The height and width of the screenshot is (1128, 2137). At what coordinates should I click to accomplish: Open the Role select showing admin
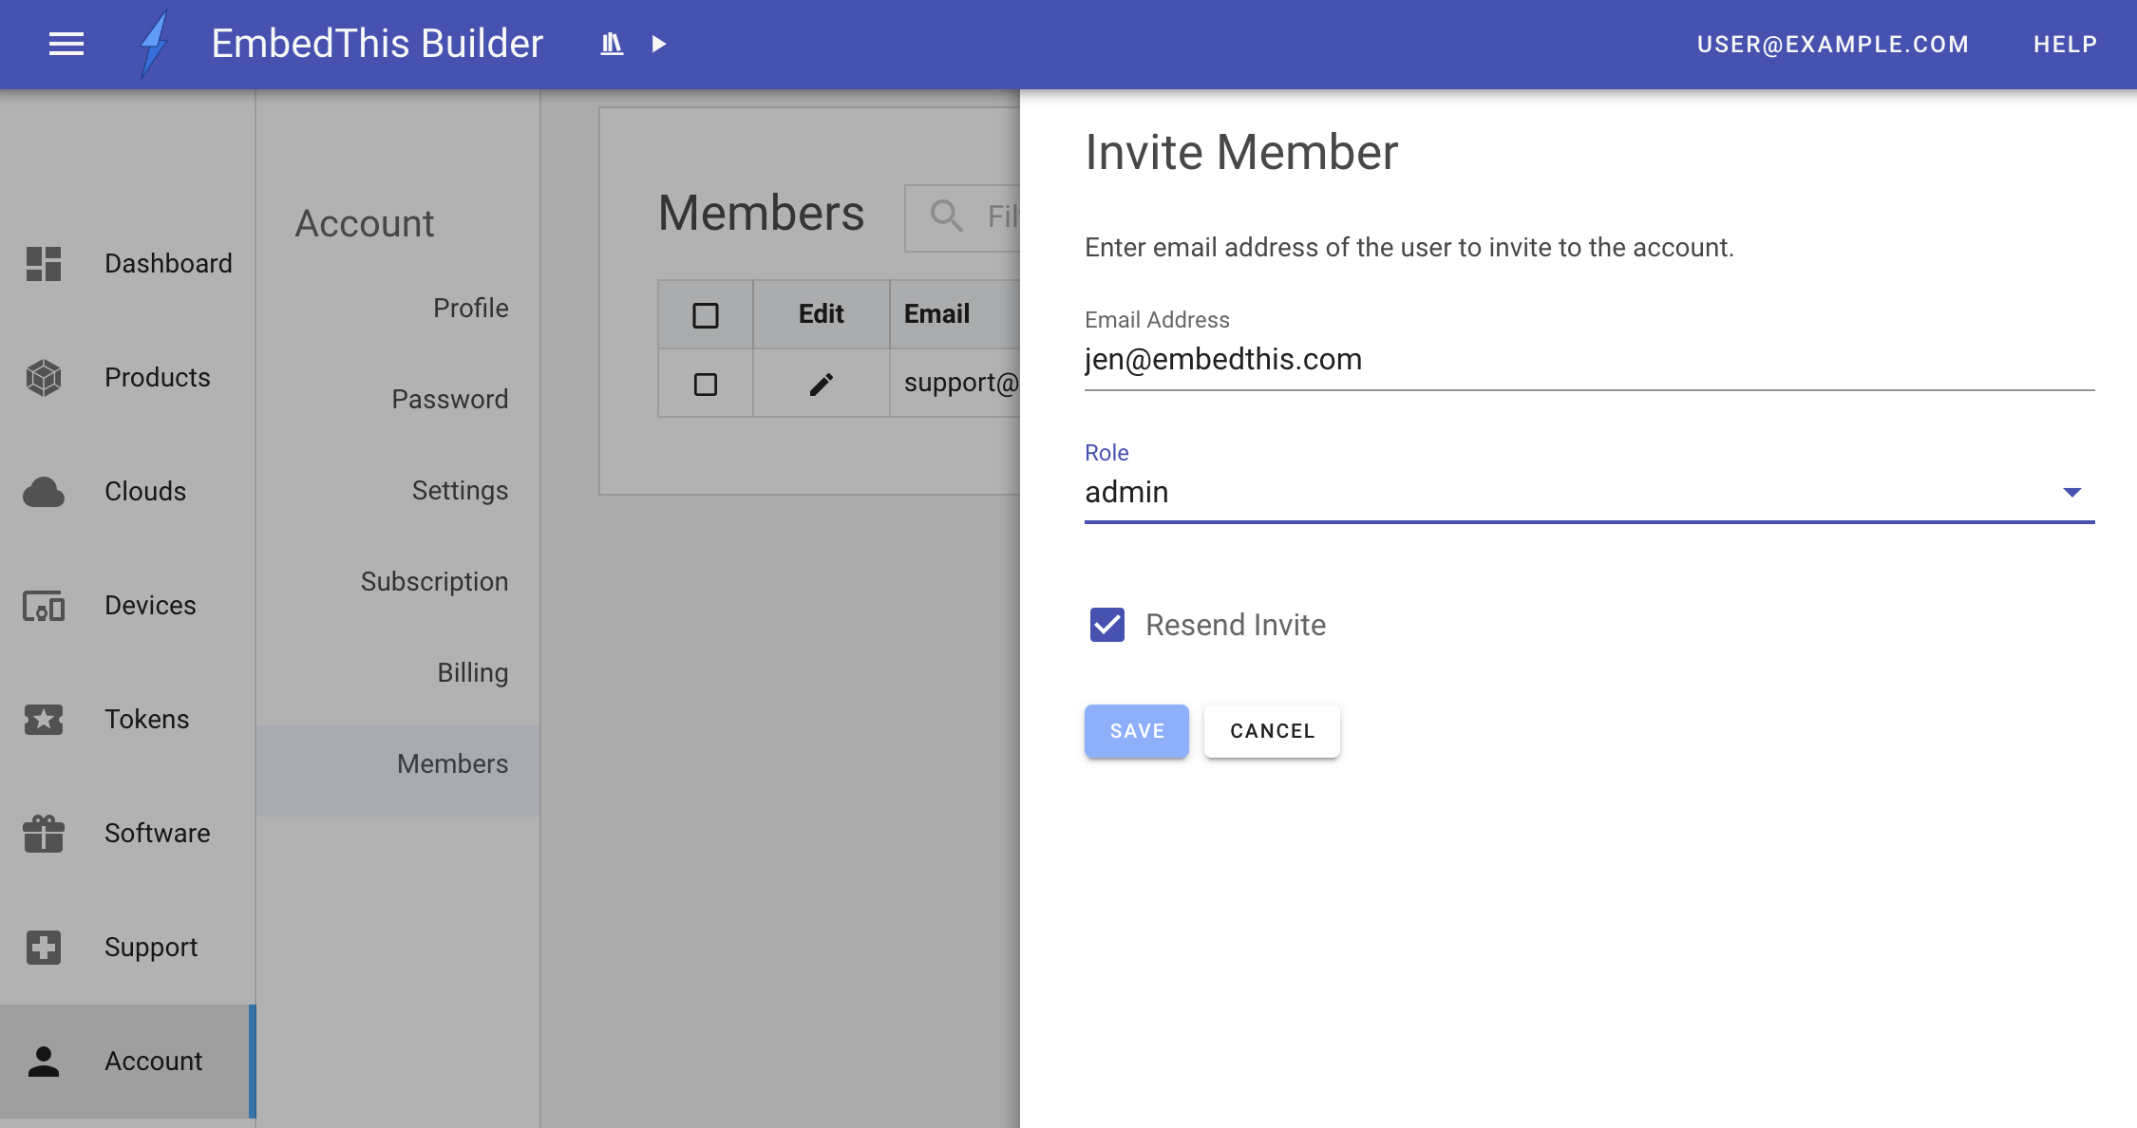click(x=1590, y=492)
